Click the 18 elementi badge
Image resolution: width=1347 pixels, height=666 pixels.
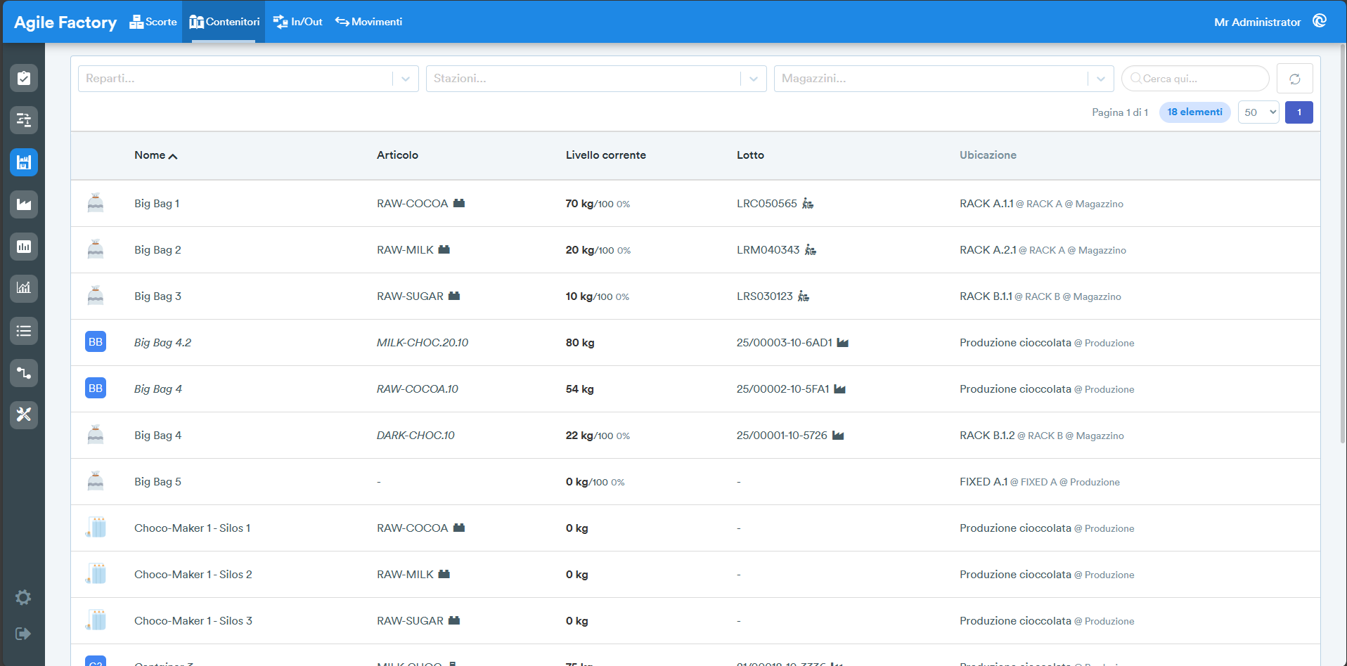tap(1194, 112)
